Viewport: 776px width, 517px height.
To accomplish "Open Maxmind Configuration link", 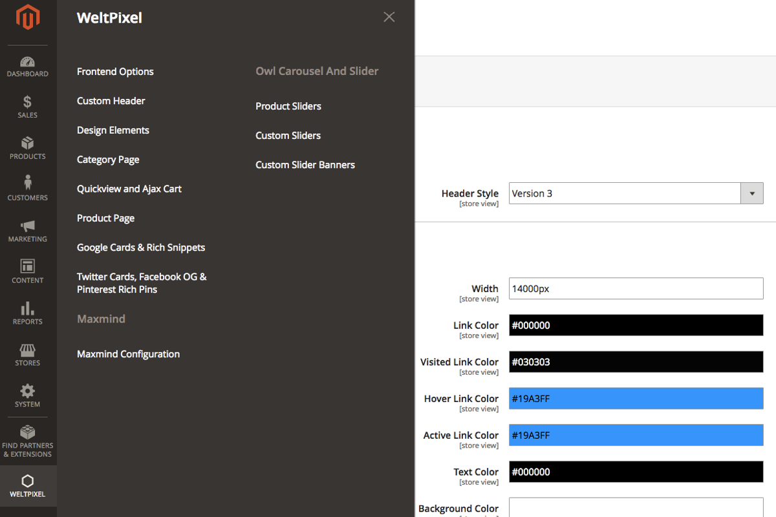I will coord(129,354).
